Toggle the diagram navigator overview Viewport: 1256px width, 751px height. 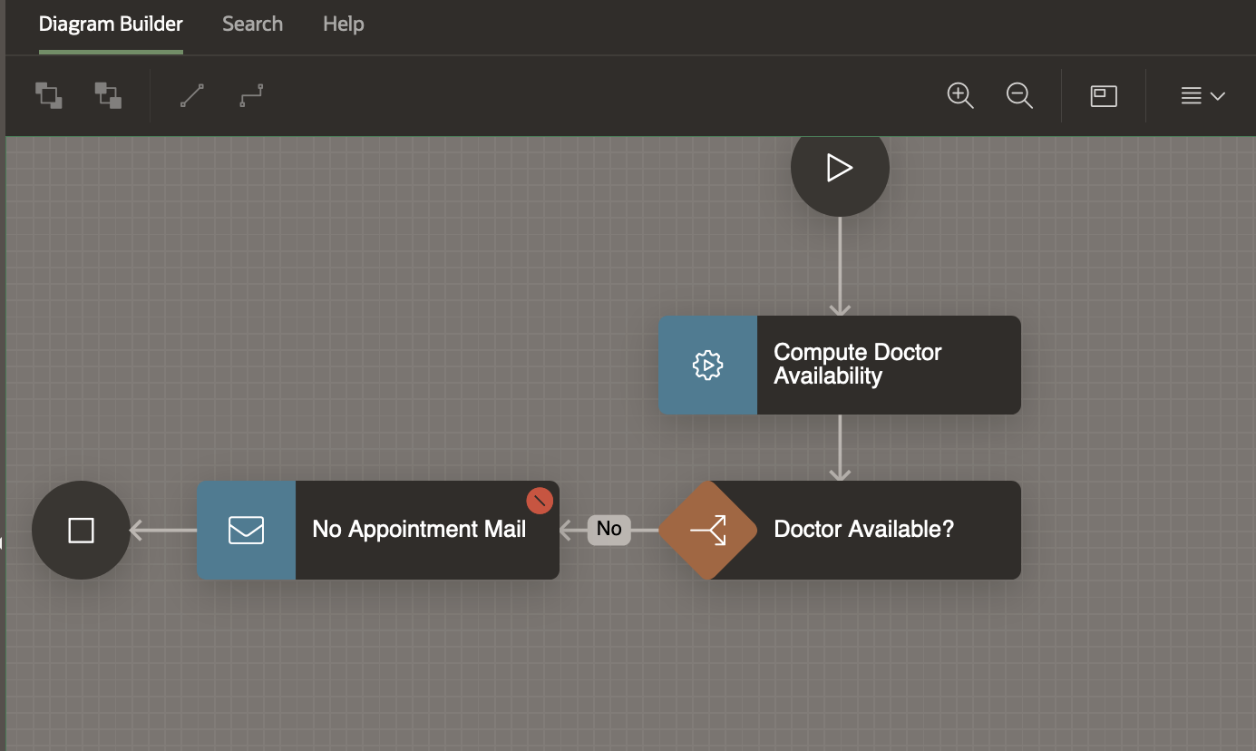(x=1104, y=95)
